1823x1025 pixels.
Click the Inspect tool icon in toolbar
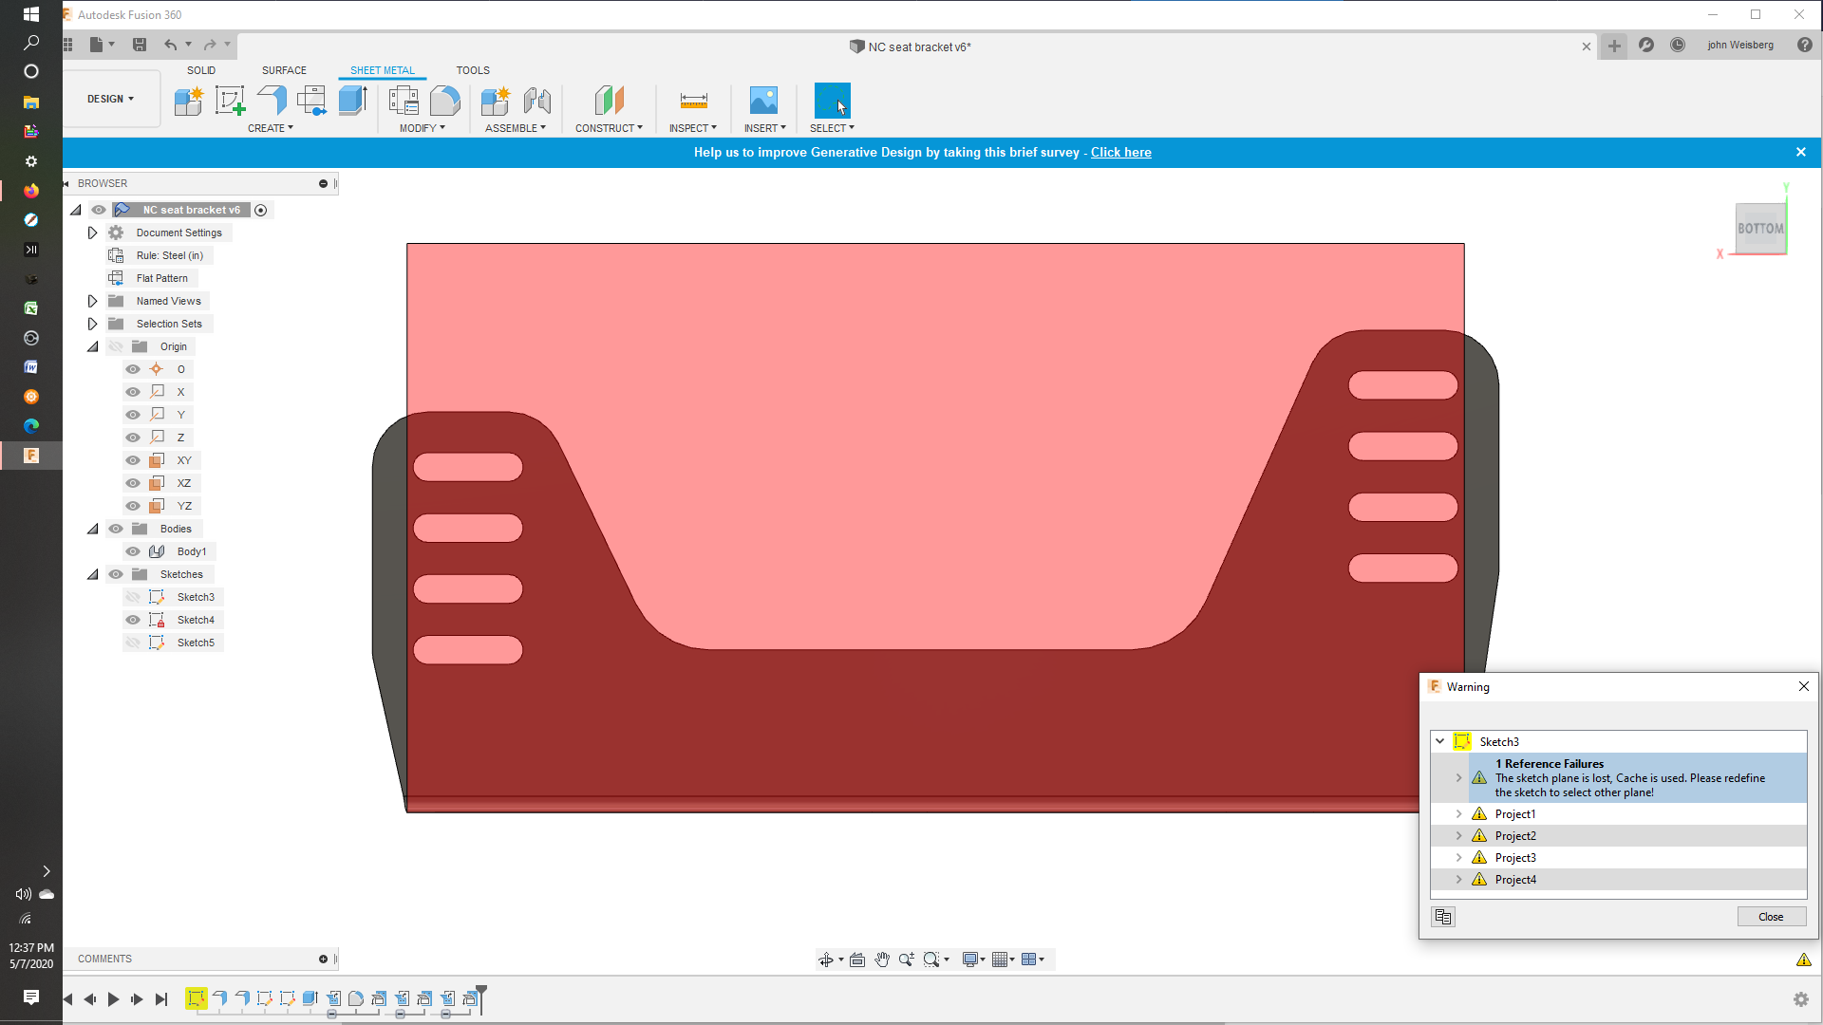tap(692, 100)
